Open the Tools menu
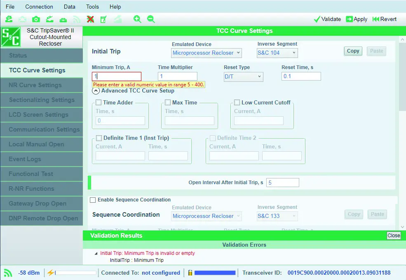 coord(92,7)
